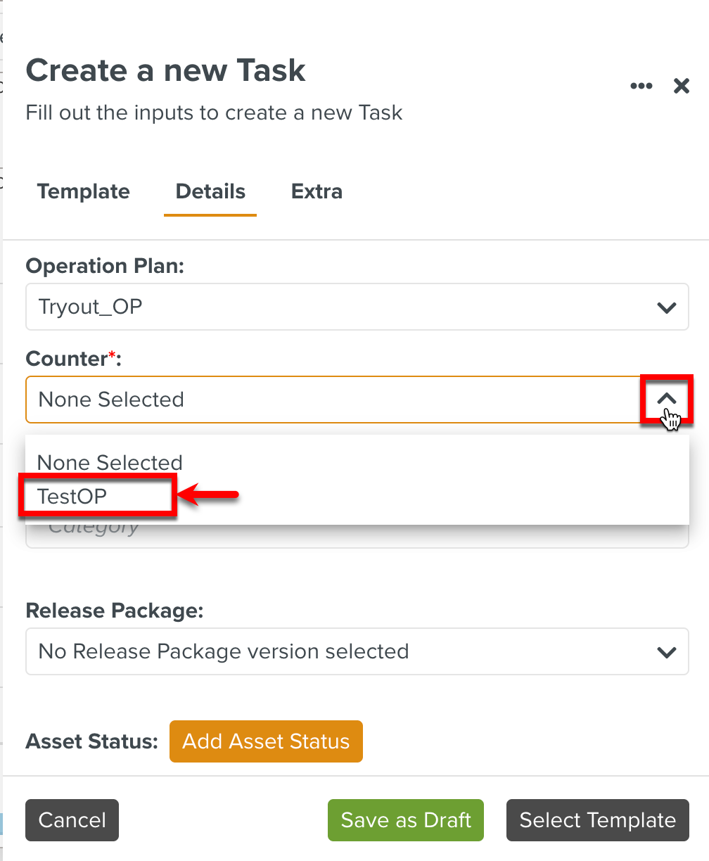Open the Extra tab
The image size is (709, 861).
click(x=317, y=192)
